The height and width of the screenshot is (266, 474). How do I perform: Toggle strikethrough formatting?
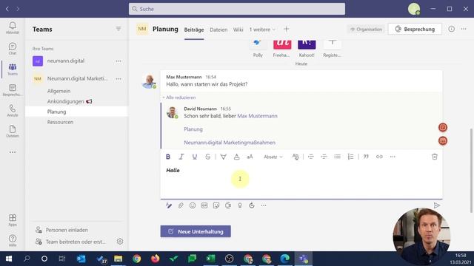click(207, 157)
